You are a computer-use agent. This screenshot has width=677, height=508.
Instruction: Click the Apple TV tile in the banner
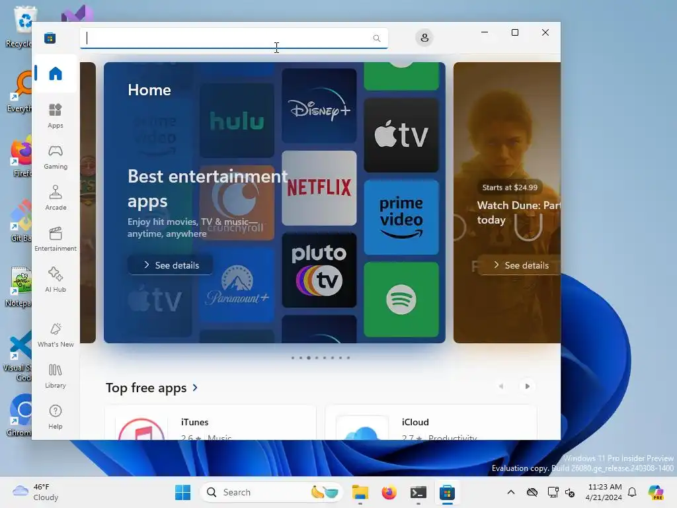pyautogui.click(x=401, y=135)
